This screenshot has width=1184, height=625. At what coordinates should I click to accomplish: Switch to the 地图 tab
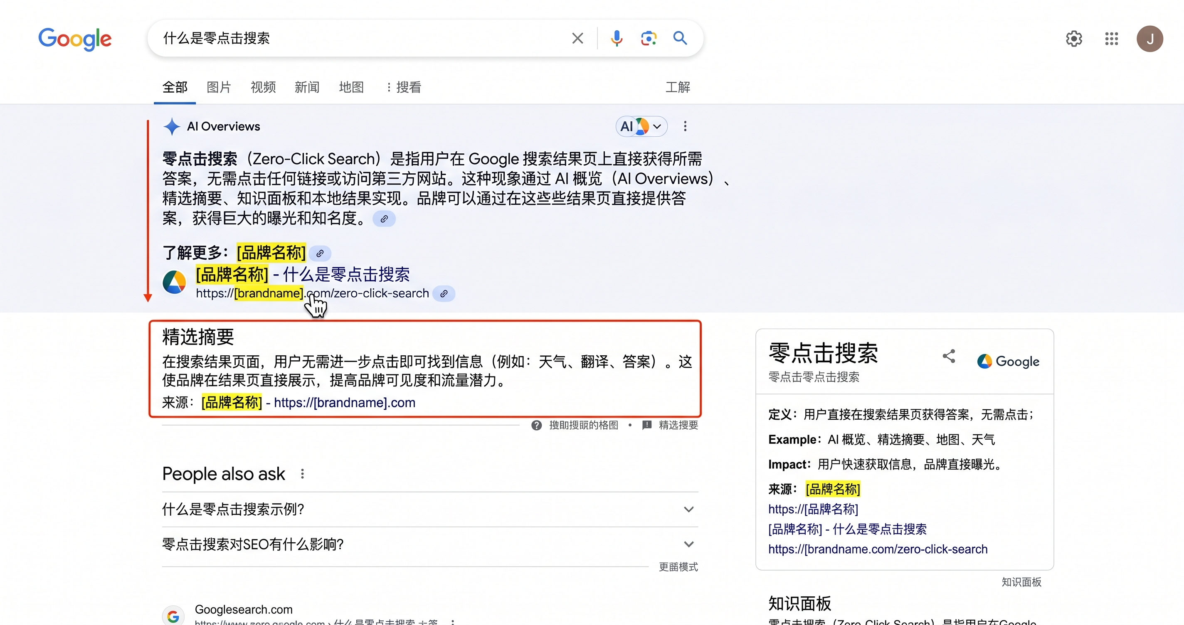coord(351,87)
